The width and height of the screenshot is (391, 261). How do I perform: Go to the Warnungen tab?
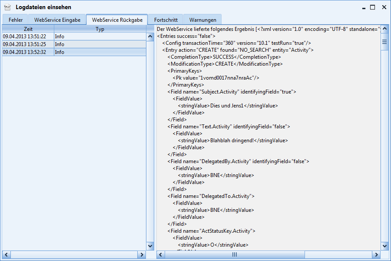point(202,20)
